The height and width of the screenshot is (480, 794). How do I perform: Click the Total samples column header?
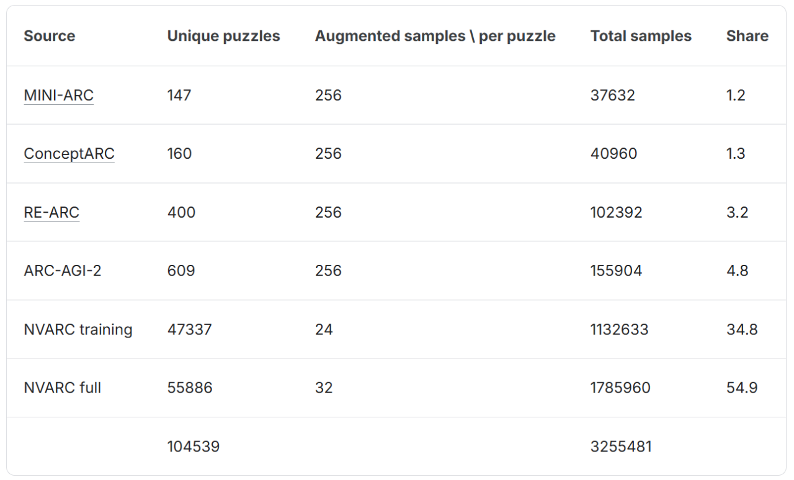pos(641,36)
